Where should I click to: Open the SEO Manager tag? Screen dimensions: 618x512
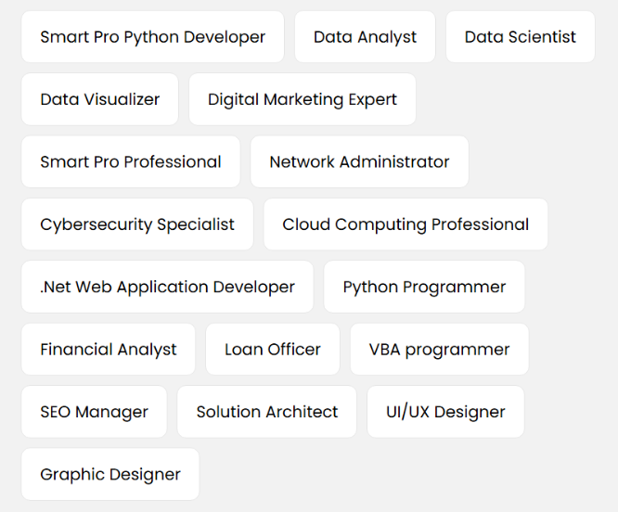[94, 412]
